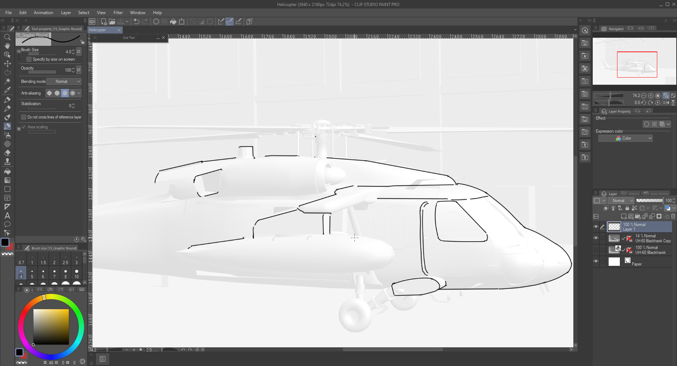Open the Filter menu
The width and height of the screenshot is (677, 366).
click(118, 13)
